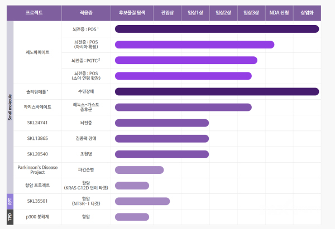Click the SKL24741 progress bar
335x229 pixels.
(x=162, y=123)
